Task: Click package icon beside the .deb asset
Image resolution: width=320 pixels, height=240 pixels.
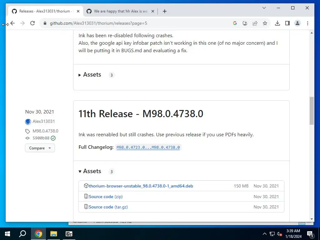Action: (x=86, y=186)
